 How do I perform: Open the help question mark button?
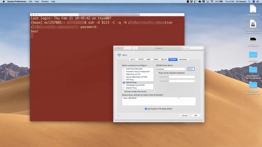(x=118, y=116)
